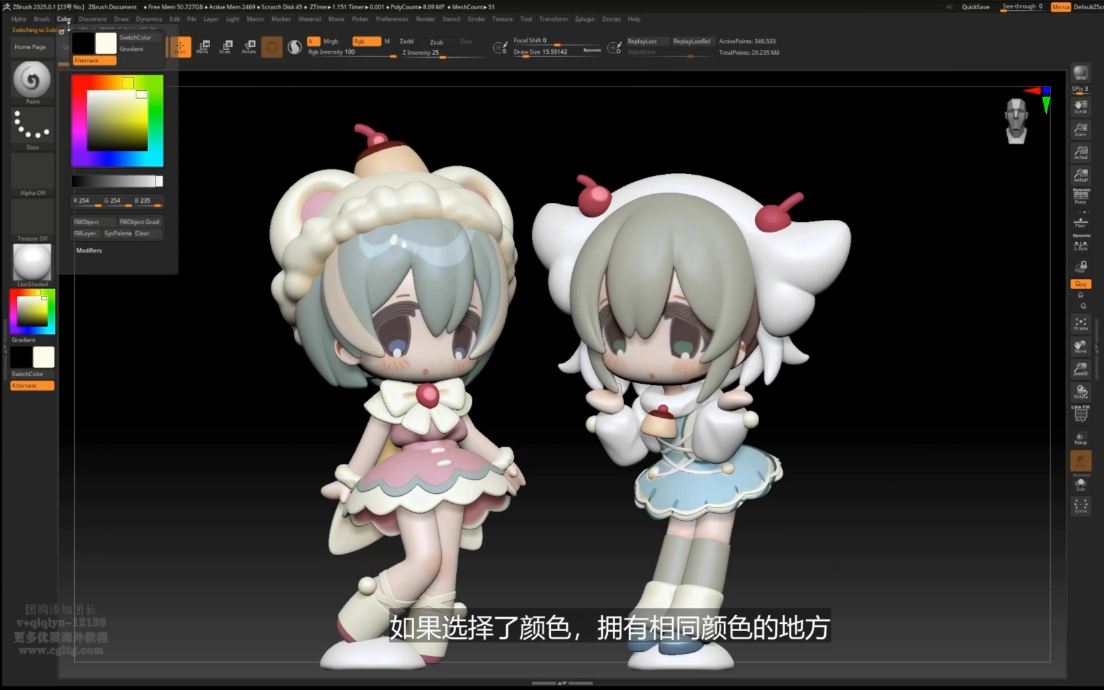Pick the black secondary swatch in Color palette
This screenshot has height=690, width=1104.
tap(83, 44)
